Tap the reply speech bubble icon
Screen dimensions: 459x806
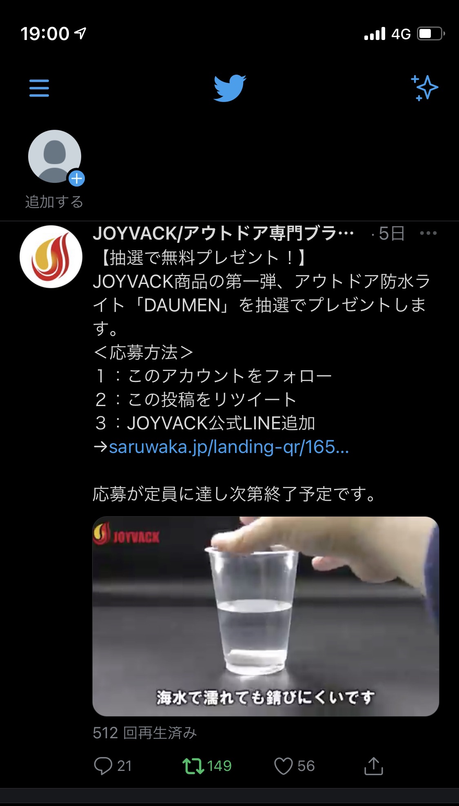pos(103,766)
